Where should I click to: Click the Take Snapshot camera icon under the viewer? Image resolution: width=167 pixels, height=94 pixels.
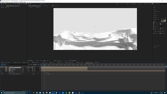45,61
